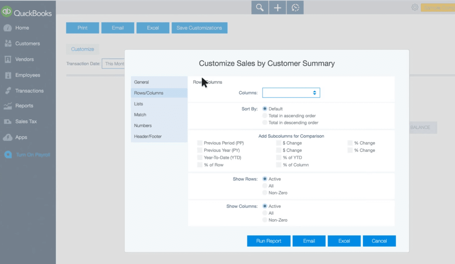
Task: Enable the Previous Year (PY) subcolumn
Action: pos(200,150)
